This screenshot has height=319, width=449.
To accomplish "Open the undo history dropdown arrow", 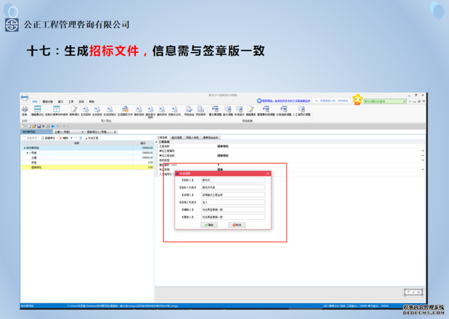I will coord(61,126).
